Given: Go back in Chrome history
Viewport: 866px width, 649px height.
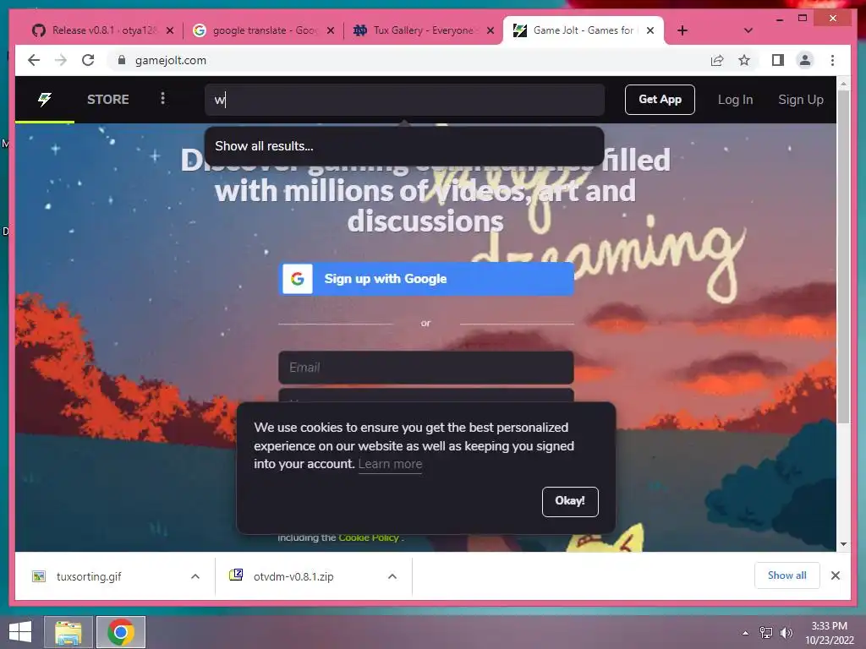Looking at the screenshot, I should [x=34, y=60].
